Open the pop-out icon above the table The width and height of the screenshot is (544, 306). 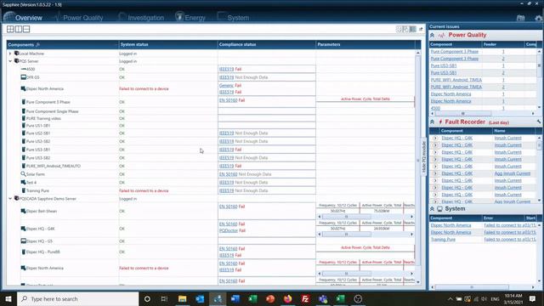point(421,29)
